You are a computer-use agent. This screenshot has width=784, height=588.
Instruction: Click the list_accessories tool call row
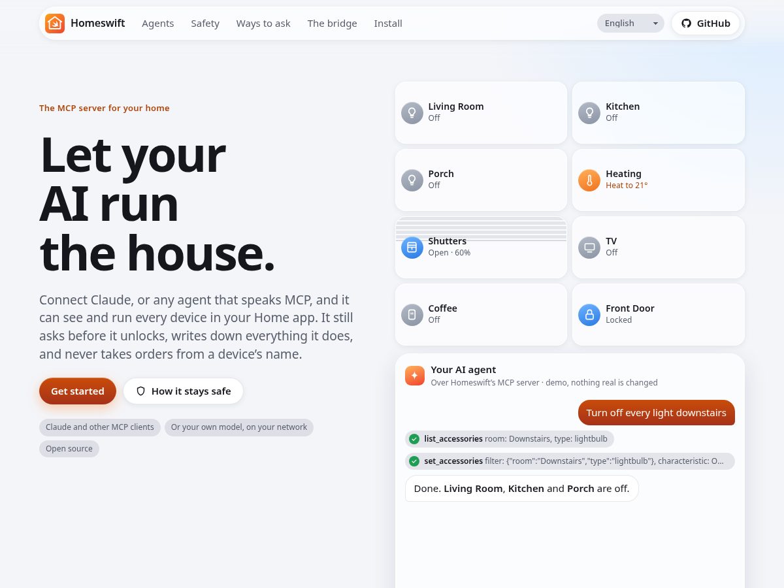coord(510,439)
